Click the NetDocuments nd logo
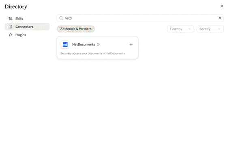This screenshot has width=227, height=151. point(65,45)
